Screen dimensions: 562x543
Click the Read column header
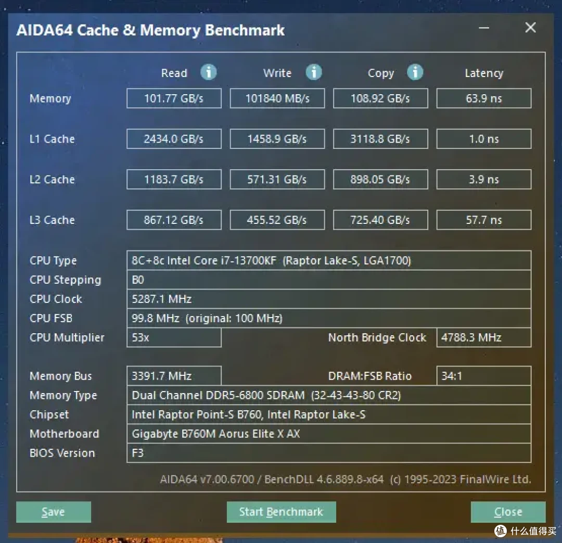point(174,73)
